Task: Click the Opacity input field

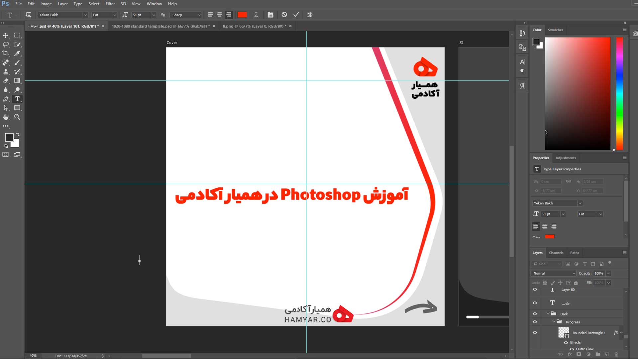Action: pyautogui.click(x=599, y=273)
